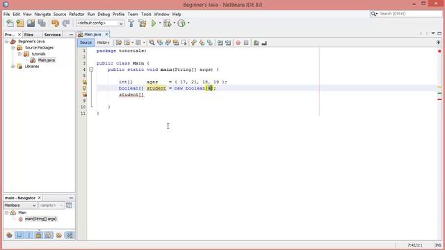This screenshot has width=445, height=250.
Task: Collapse the Beginner's Java project node
Action: pos(6,42)
